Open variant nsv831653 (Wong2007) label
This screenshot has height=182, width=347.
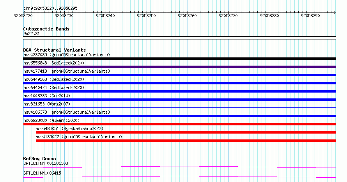coord(47,104)
